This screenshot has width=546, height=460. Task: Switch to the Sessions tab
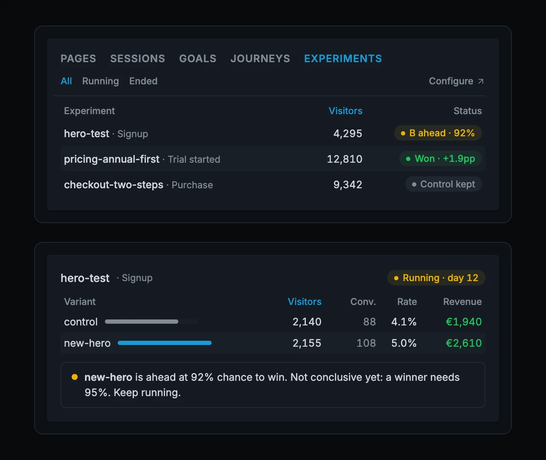tap(137, 58)
